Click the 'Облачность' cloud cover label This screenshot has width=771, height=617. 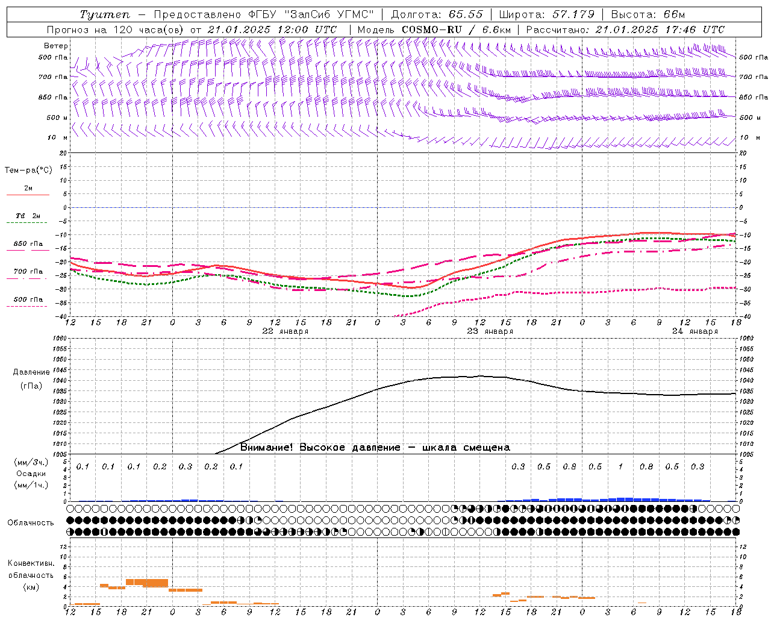tap(31, 522)
